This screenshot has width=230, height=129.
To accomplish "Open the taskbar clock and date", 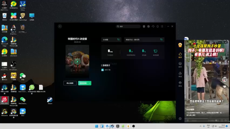I will (222, 126).
